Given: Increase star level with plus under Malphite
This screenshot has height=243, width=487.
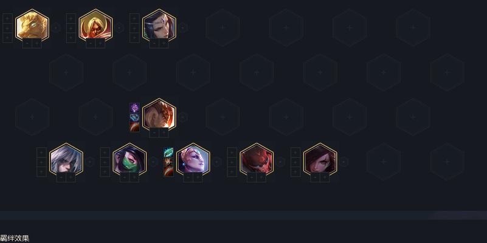Looking at the screenshot, I should point(36,44).
